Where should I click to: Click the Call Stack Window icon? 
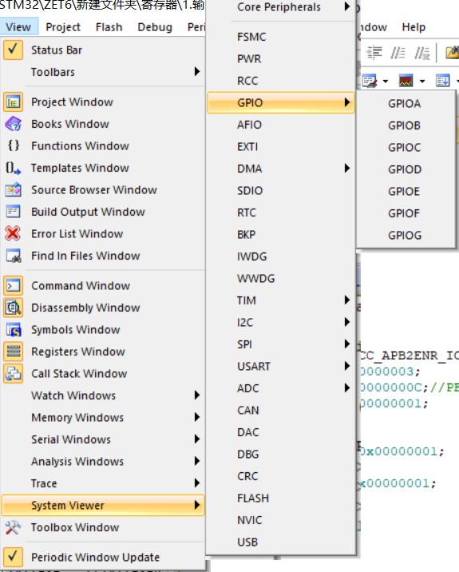pos(13,374)
